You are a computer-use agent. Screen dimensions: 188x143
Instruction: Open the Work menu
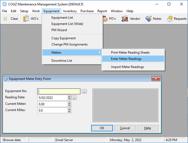[36, 11]
